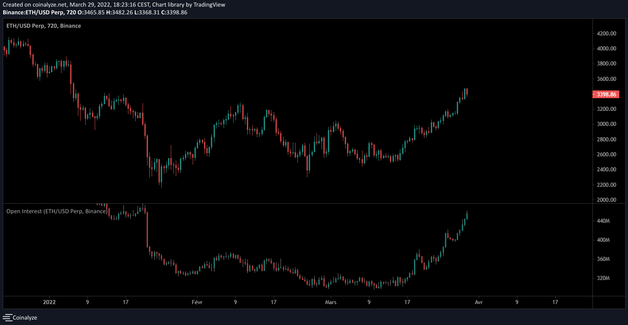Select the Mars marker on the time axis
The width and height of the screenshot is (628, 325).
tap(331, 302)
